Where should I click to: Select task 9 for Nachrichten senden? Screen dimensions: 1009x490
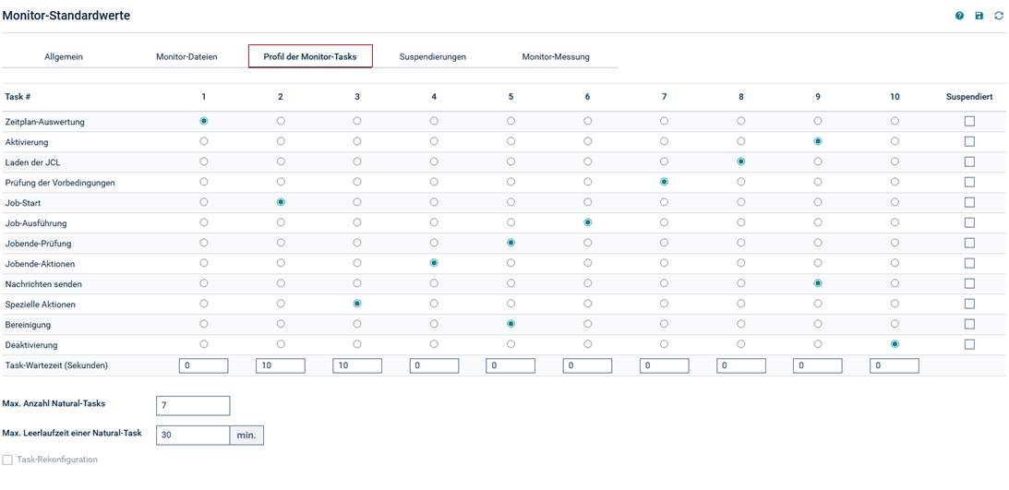pos(817,283)
